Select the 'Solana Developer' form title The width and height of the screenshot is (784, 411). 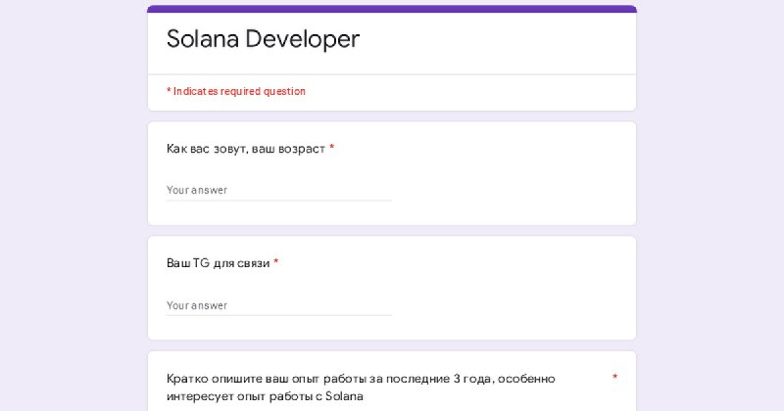[263, 39]
